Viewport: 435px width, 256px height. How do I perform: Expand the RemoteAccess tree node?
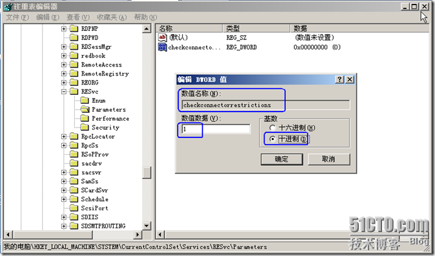[x=64, y=64]
